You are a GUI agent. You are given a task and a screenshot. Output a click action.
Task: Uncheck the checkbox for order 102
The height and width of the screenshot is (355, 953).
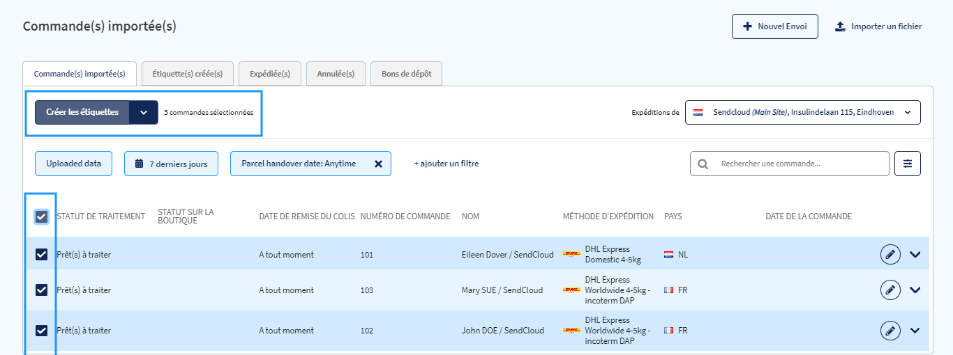pyautogui.click(x=41, y=331)
